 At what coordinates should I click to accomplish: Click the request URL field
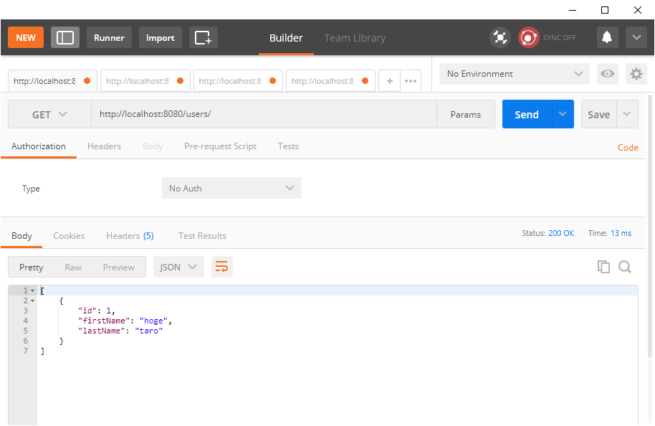point(264,114)
